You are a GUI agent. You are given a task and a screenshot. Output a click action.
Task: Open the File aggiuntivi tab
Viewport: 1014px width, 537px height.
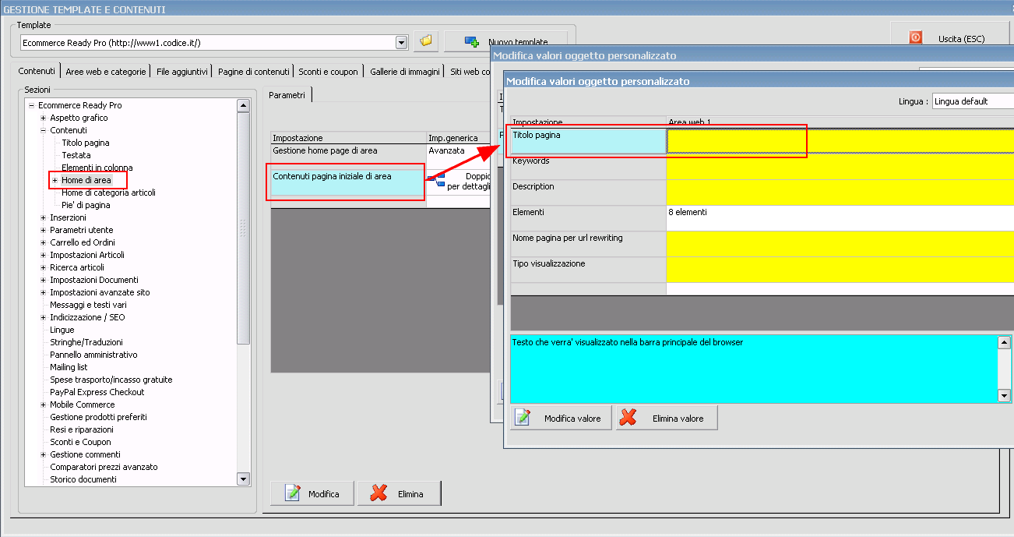click(181, 71)
